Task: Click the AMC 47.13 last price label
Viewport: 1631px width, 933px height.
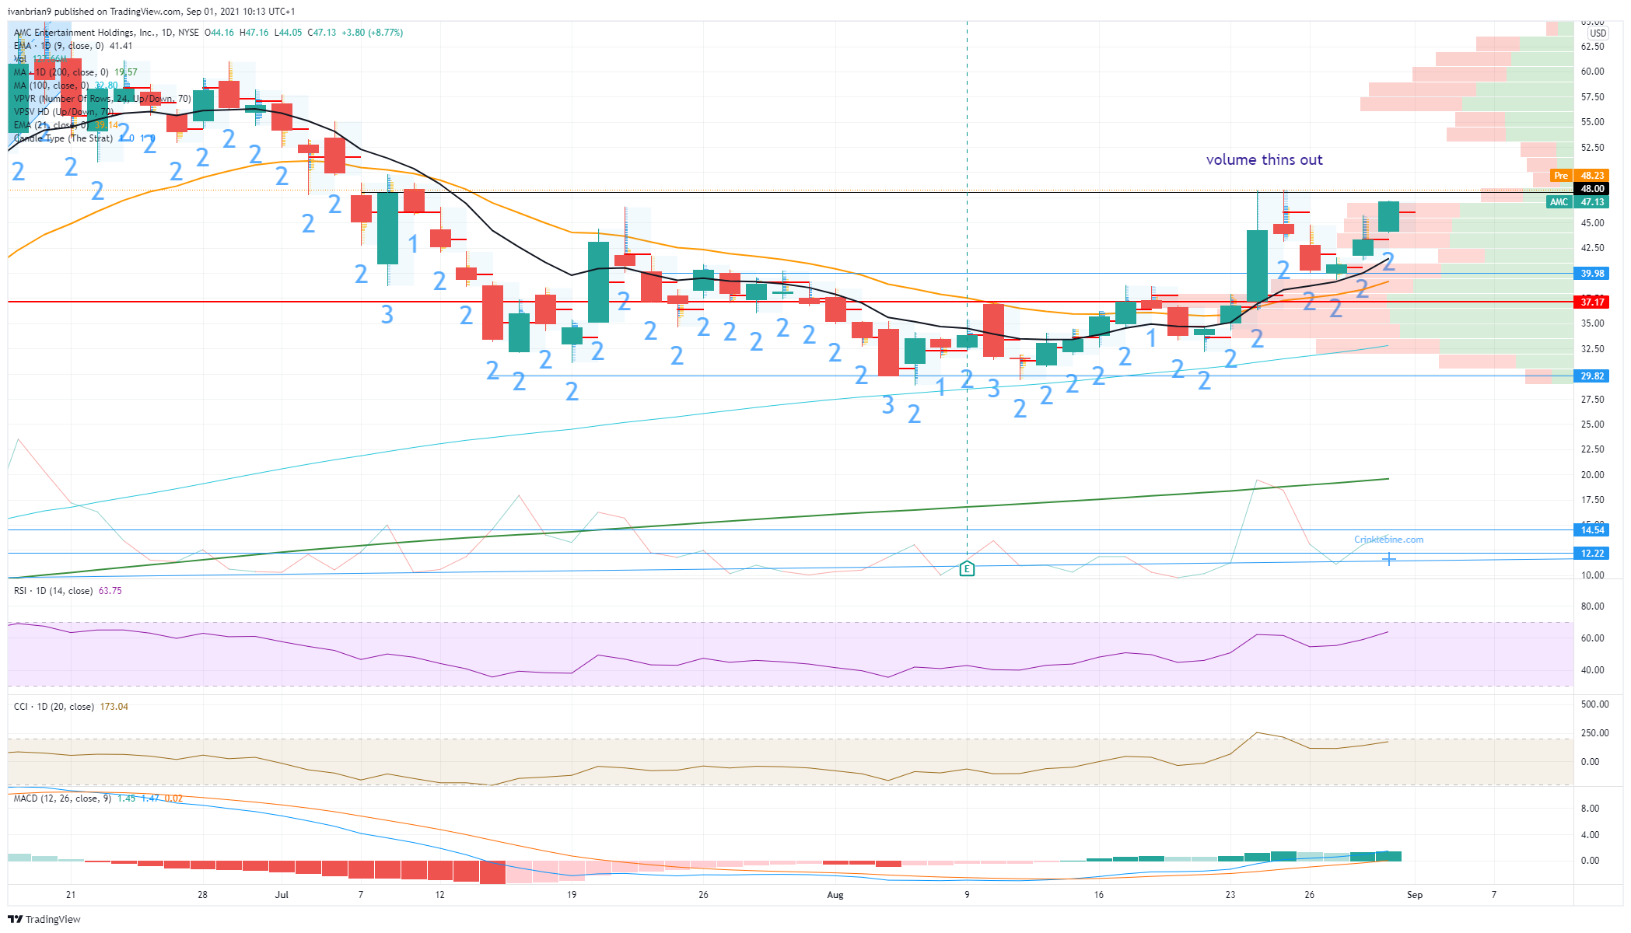Action: tap(1579, 202)
